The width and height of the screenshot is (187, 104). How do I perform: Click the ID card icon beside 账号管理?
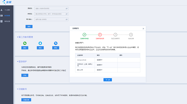tap(1, 16)
